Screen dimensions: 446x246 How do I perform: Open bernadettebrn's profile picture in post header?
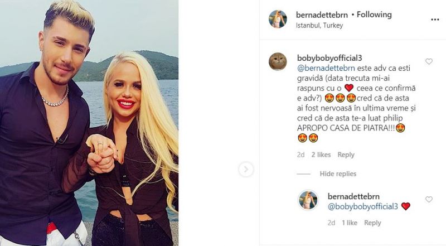278,19
